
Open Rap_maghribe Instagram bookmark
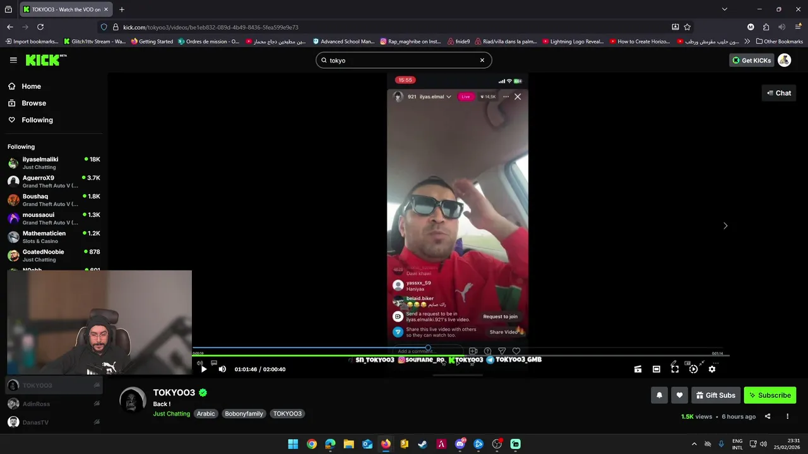pos(410,42)
